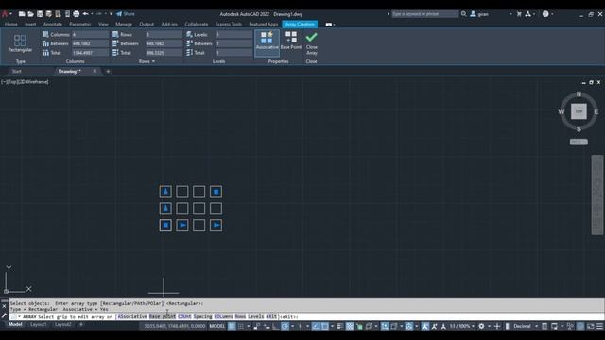605x340 pixels.
Task: Choose the Spacing option in command line
Action: pos(202,317)
